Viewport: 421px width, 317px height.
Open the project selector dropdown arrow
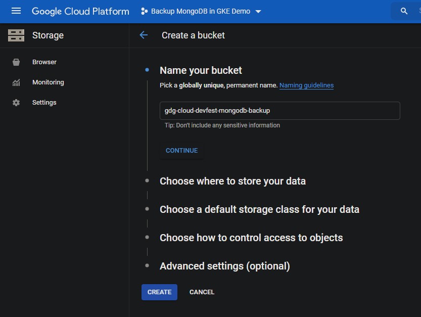258,12
